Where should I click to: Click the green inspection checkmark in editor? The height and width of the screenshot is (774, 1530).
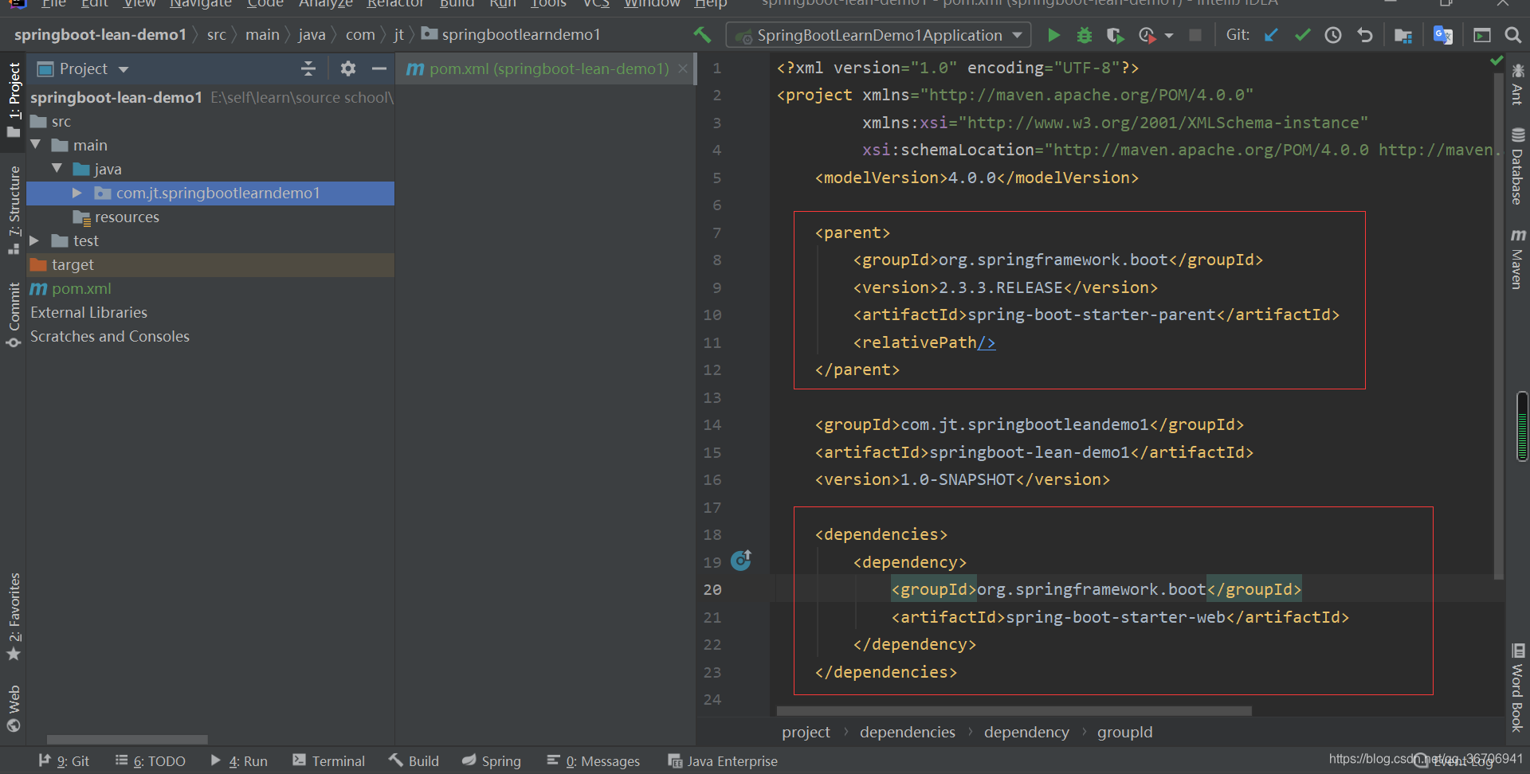click(x=1497, y=61)
